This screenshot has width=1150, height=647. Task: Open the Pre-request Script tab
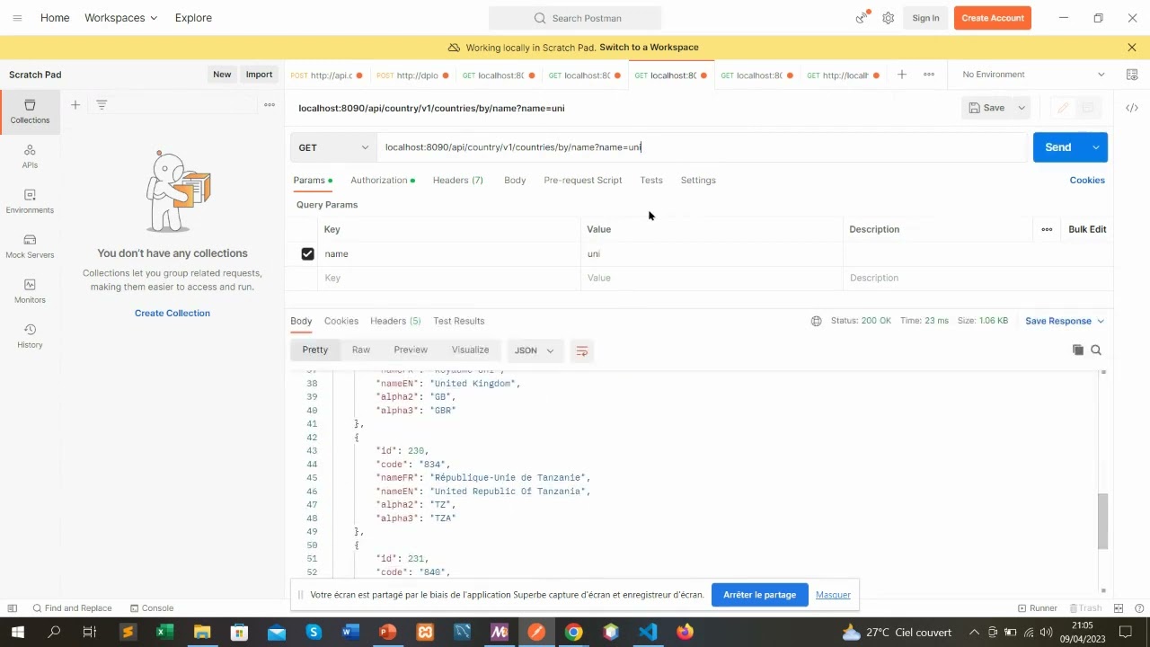(x=582, y=181)
